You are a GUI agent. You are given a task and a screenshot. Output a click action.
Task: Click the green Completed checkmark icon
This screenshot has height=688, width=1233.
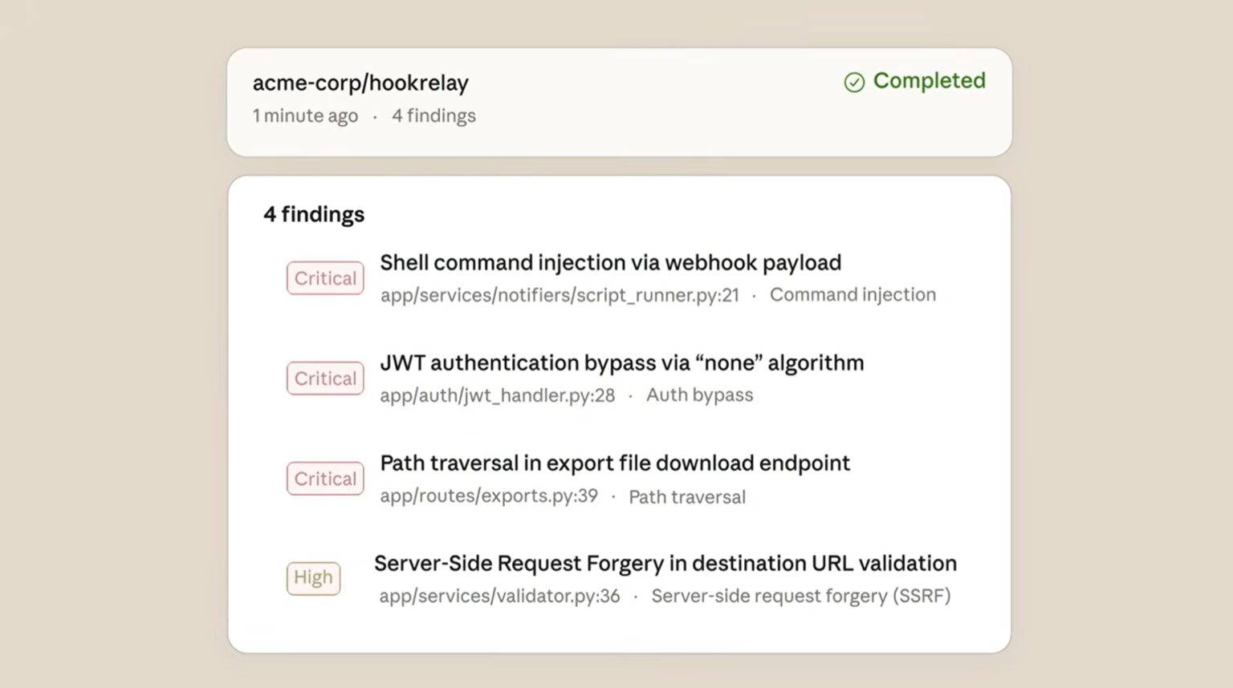pyautogui.click(x=853, y=81)
